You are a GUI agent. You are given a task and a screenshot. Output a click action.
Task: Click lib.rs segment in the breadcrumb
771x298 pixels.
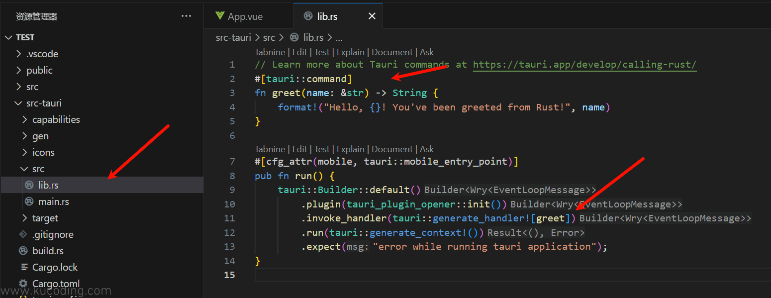click(x=313, y=37)
